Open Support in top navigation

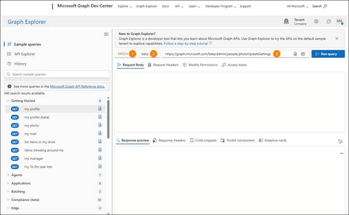pos(245,6)
